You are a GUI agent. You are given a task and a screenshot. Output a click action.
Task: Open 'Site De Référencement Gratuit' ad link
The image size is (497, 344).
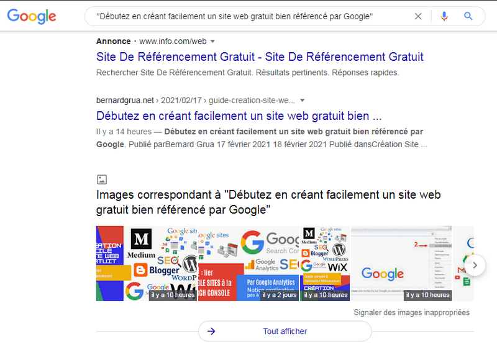260,57
